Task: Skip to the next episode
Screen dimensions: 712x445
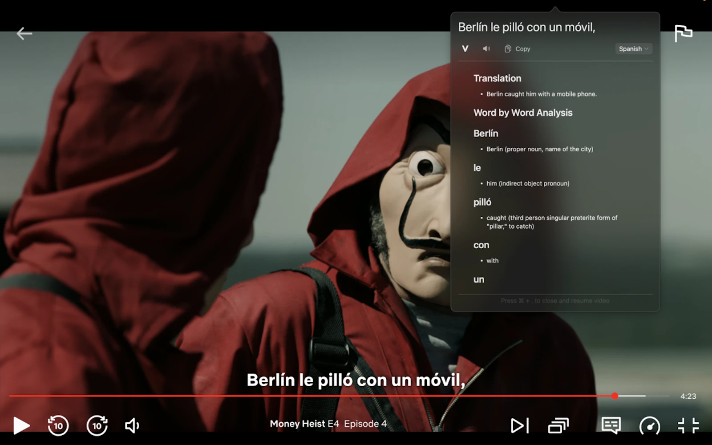Action: [519, 426]
